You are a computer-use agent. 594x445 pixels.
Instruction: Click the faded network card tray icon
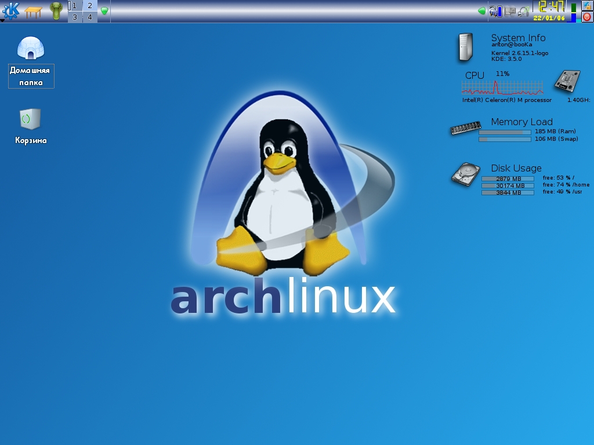click(509, 12)
